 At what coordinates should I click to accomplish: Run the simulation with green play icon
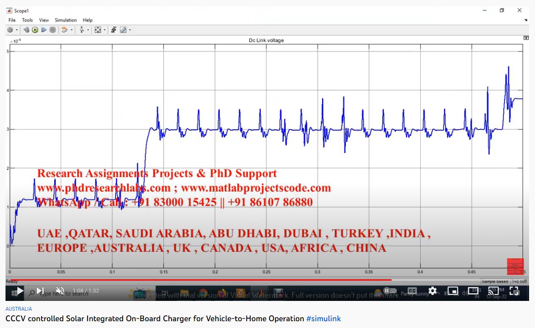click(x=35, y=30)
